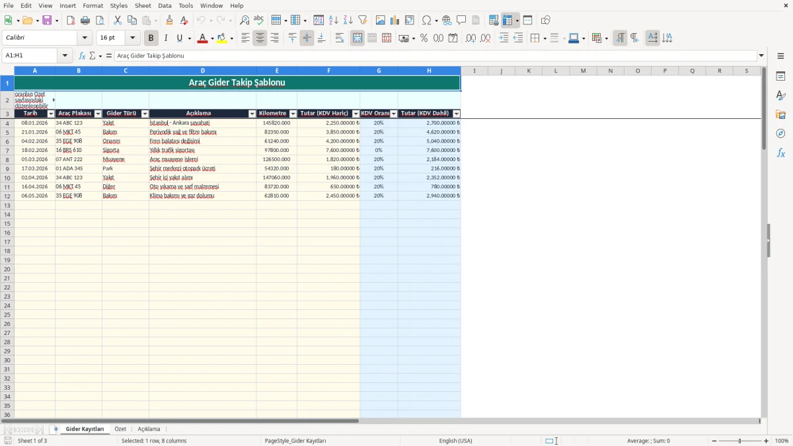Click the Increase Indent icon
793x446 pixels.
(x=504, y=38)
